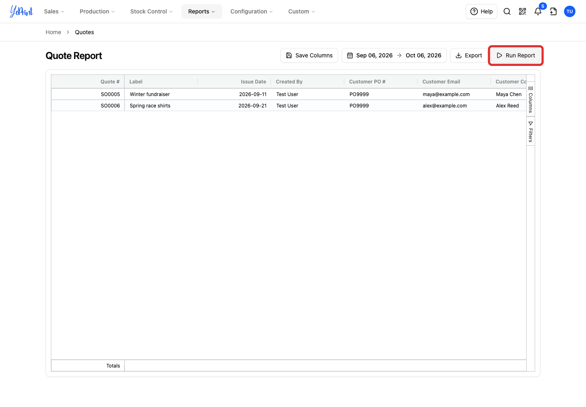This screenshot has width=586, height=407.
Task: Expand the Stock Control menu
Action: pyautogui.click(x=151, y=11)
